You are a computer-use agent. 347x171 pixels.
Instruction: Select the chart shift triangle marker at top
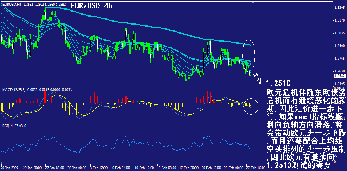pos(253,2)
